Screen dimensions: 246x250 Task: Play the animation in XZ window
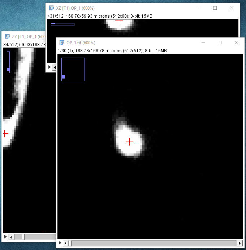point(49,67)
